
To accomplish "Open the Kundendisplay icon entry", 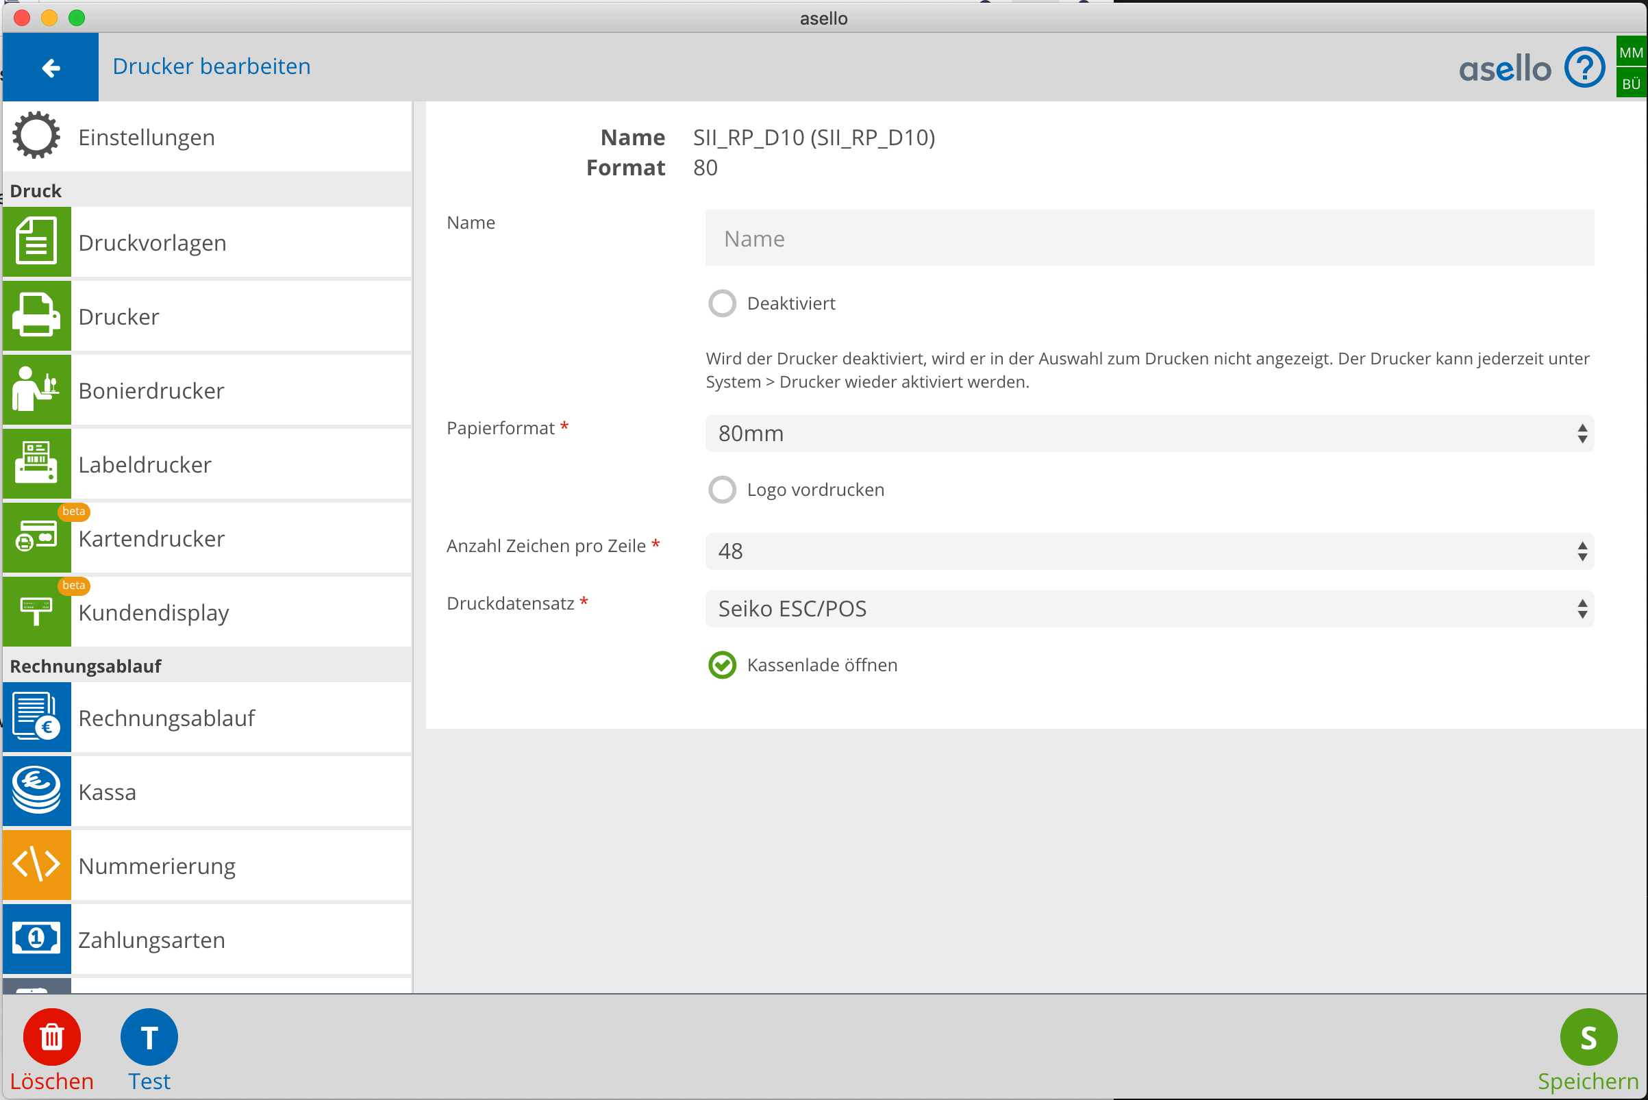I will click(36, 612).
